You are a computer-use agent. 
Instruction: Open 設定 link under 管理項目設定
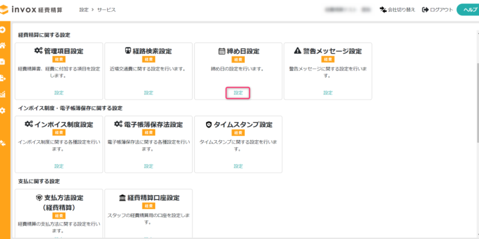click(x=59, y=93)
